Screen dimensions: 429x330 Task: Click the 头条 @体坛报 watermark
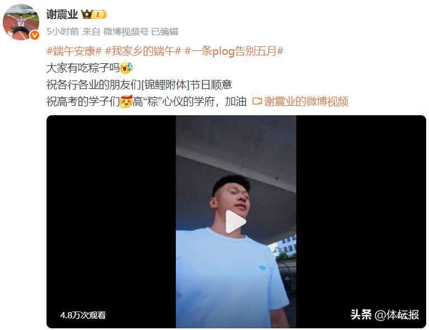385,315
